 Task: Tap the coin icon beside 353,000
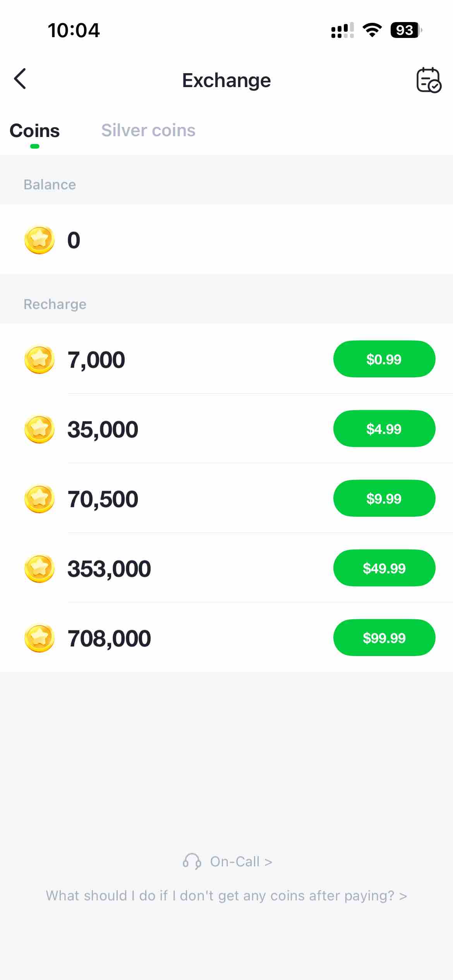tap(39, 568)
